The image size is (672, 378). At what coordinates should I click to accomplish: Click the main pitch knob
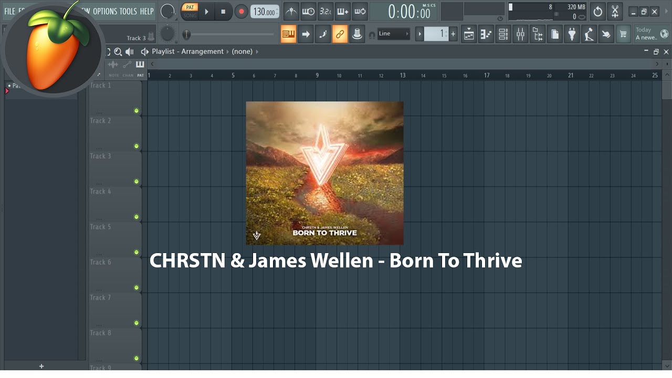(167, 34)
